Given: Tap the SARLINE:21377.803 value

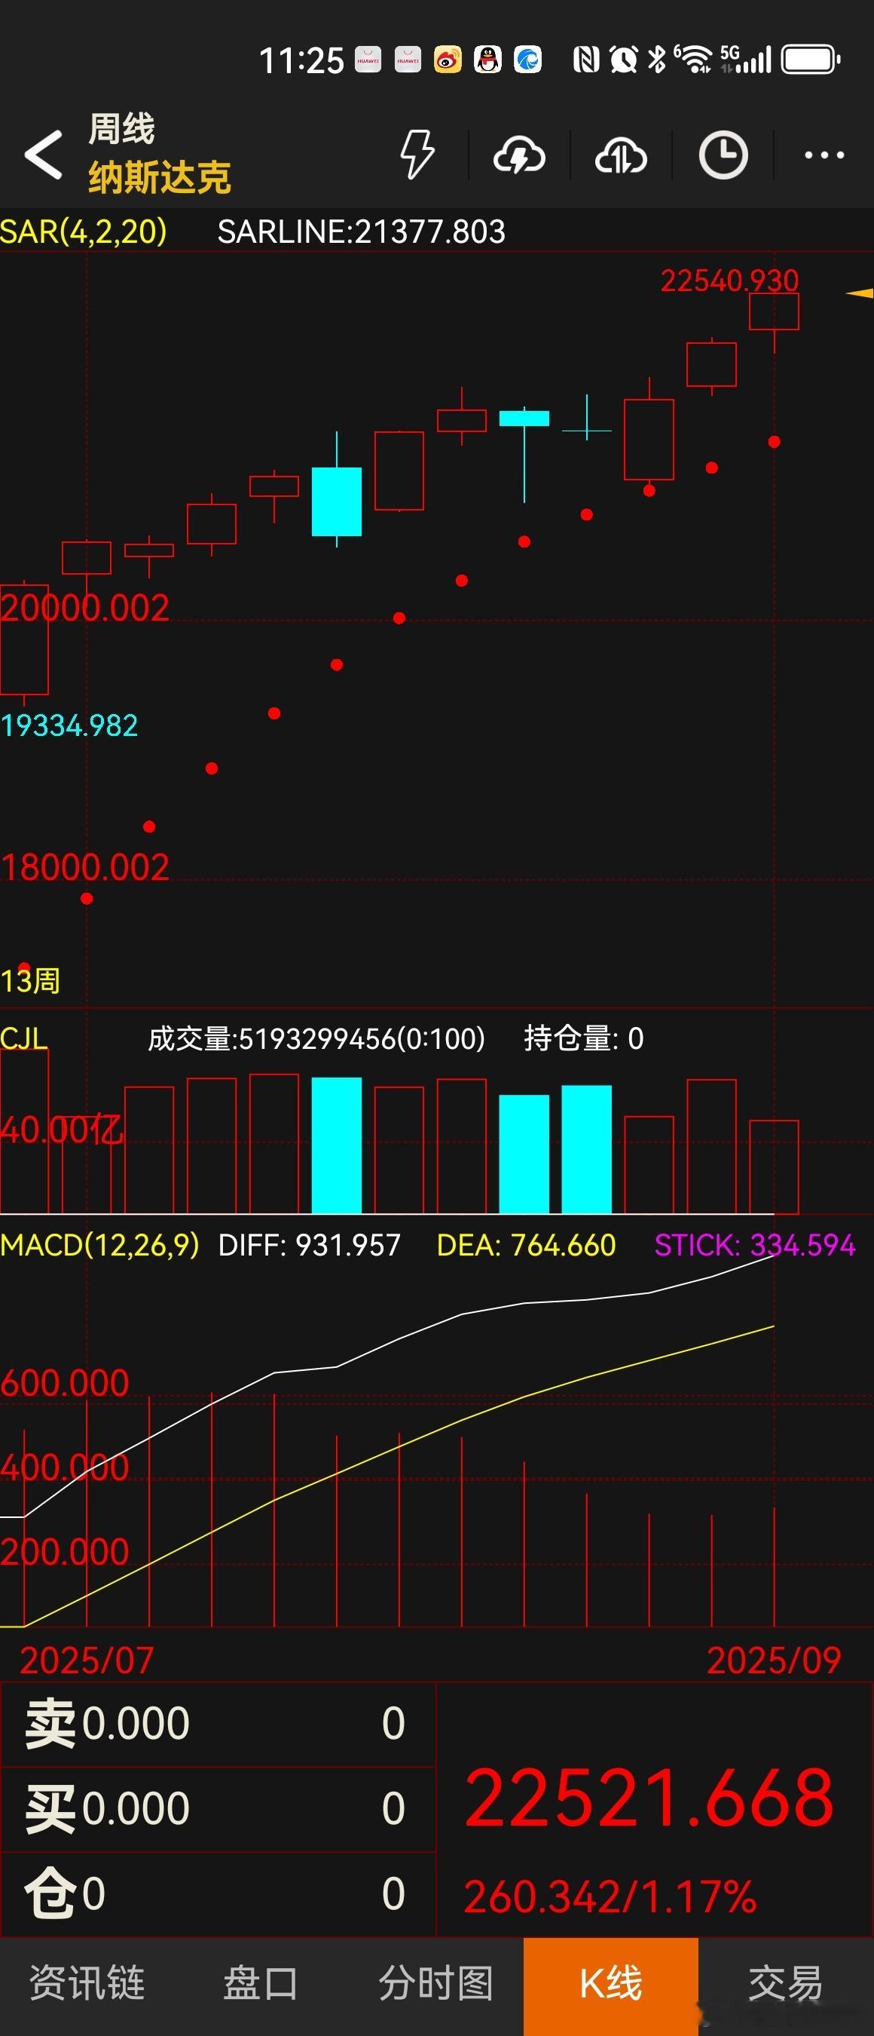Looking at the screenshot, I should (362, 232).
